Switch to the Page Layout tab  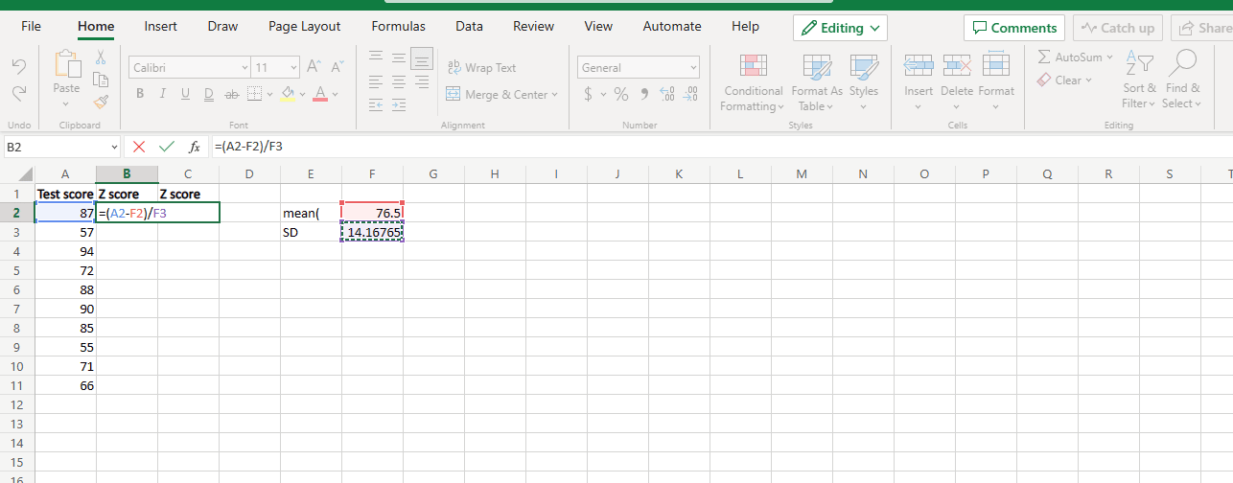point(305,27)
